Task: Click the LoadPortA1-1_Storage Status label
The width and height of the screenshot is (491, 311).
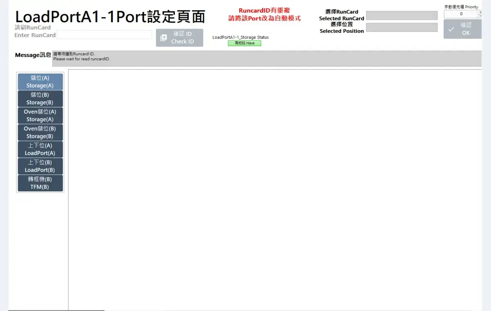Action: 241,37
